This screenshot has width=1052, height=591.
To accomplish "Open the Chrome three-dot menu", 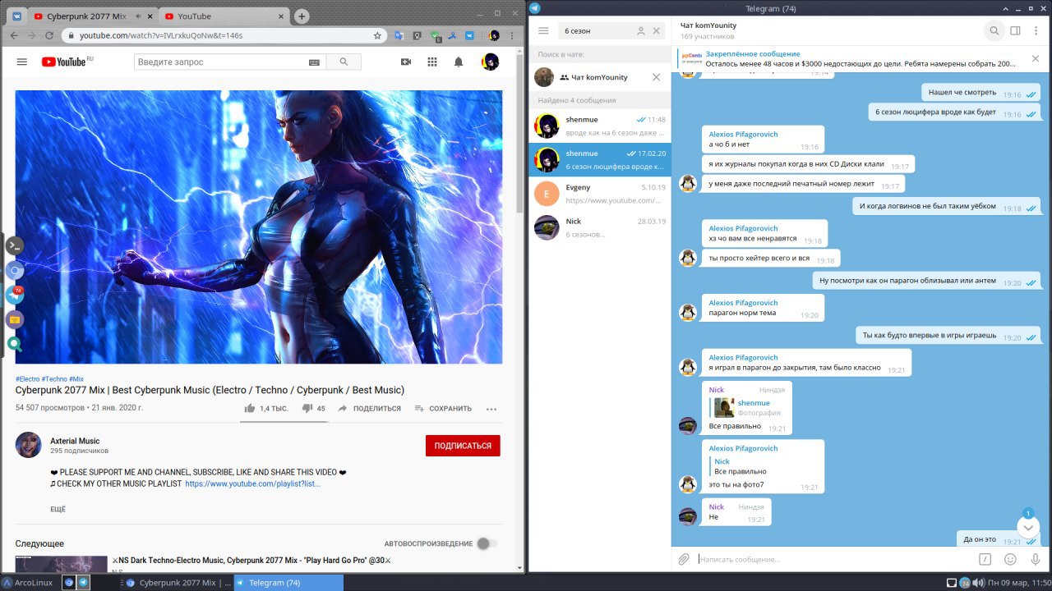I will (513, 35).
